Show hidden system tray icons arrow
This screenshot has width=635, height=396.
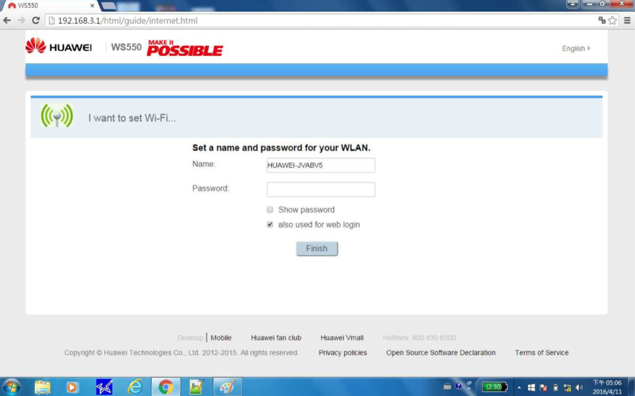[x=519, y=387]
